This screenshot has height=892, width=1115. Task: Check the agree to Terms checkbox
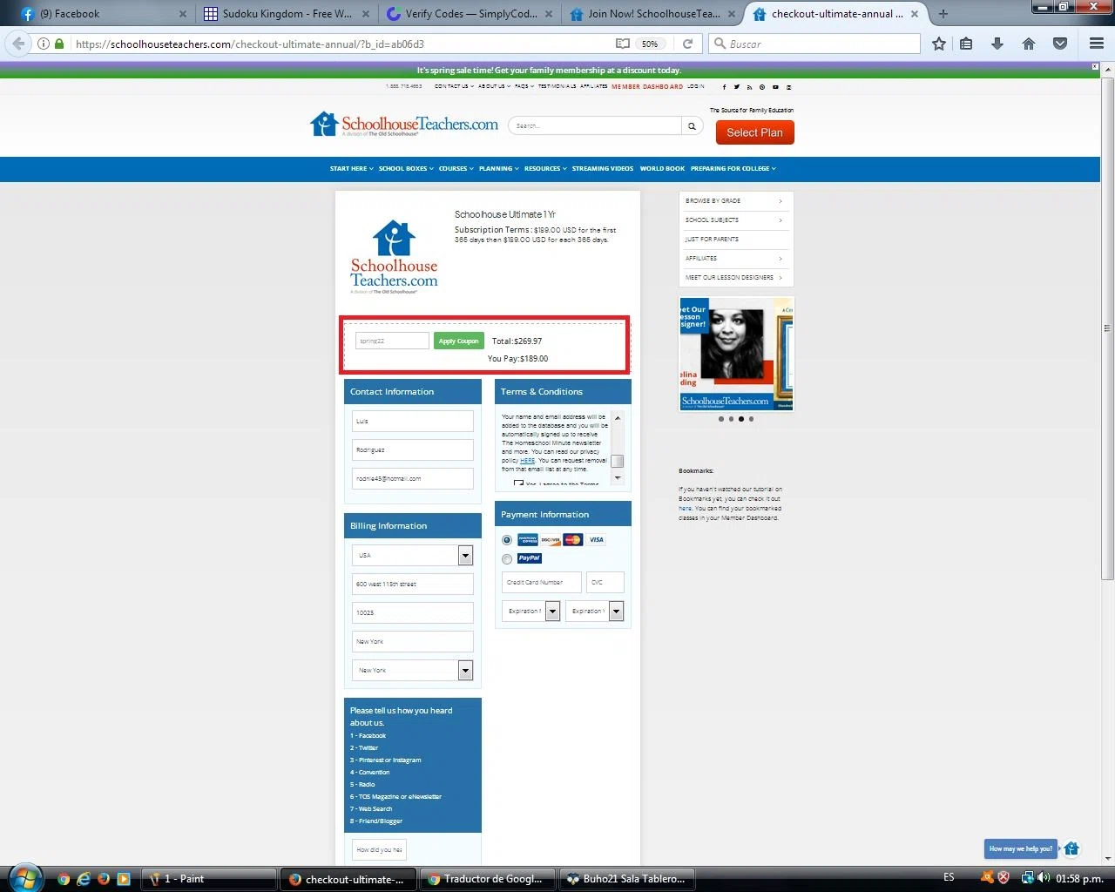click(x=518, y=483)
